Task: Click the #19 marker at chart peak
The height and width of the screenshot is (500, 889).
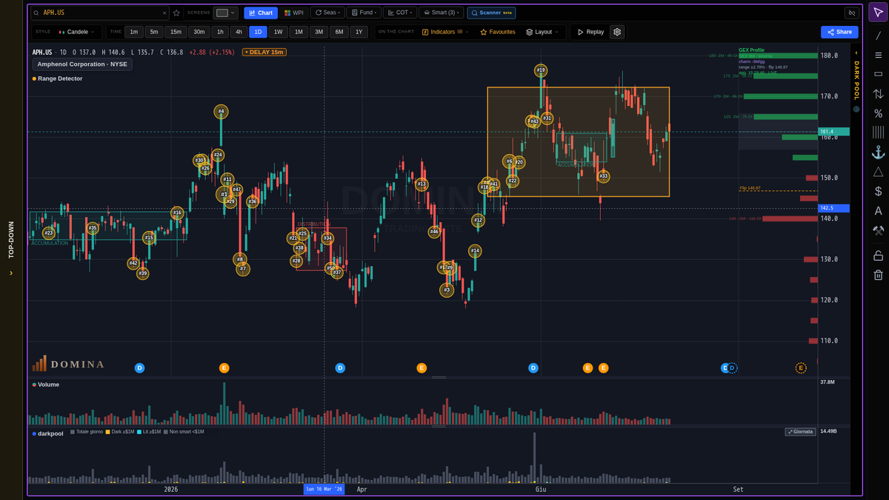Action: (x=541, y=70)
